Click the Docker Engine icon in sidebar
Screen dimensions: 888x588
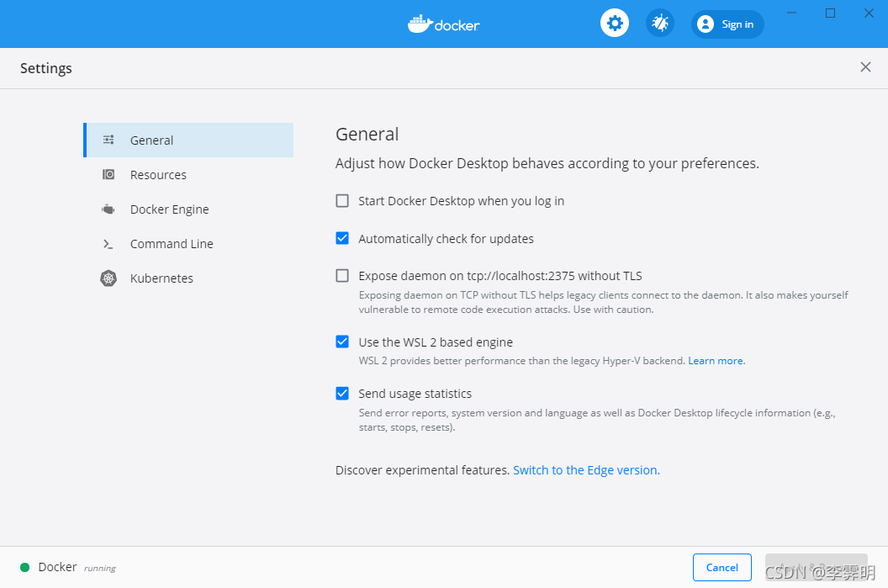coord(108,209)
